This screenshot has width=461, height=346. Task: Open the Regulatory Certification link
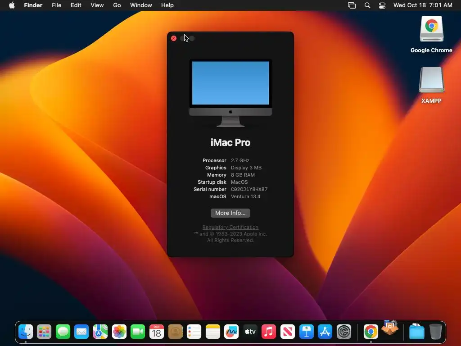(230, 227)
